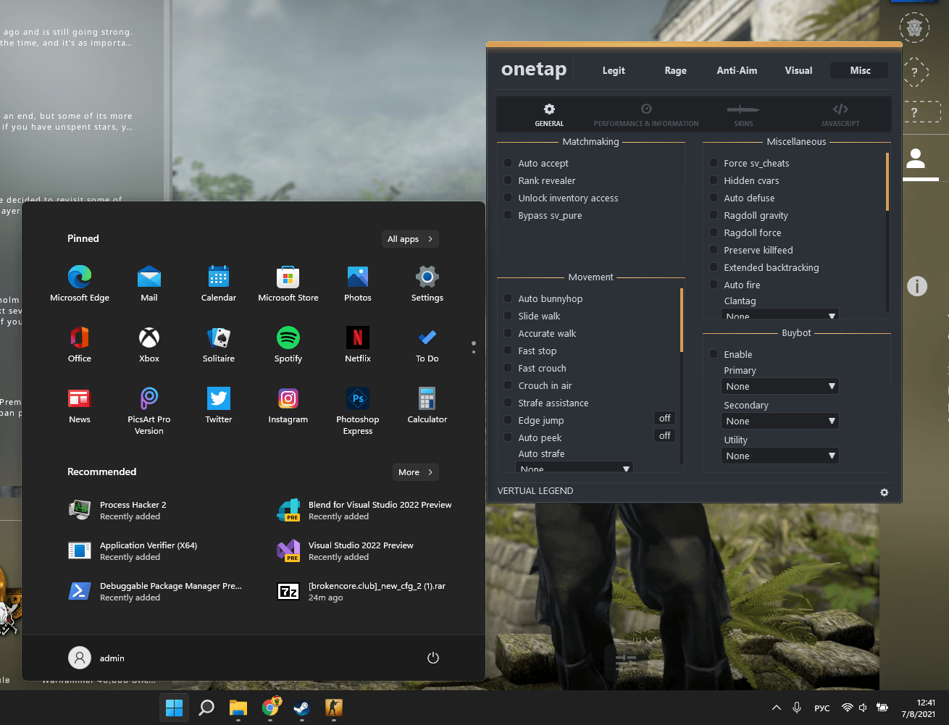Click the Edge jump off keybind button
The image size is (949, 725).
pos(665,419)
